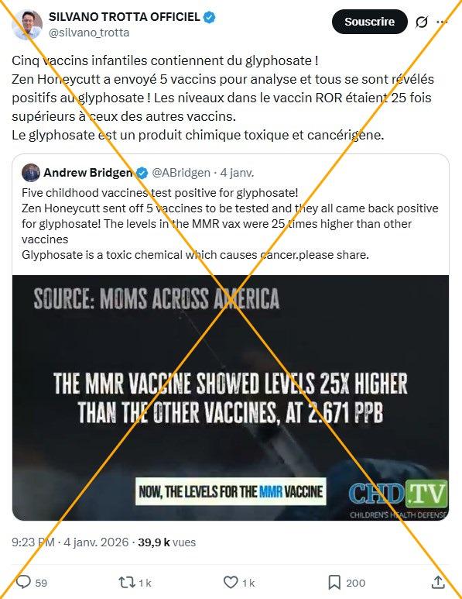Screen dimensions: 462x599
Task: Click the share upload arrow icon
Action: tap(438, 582)
